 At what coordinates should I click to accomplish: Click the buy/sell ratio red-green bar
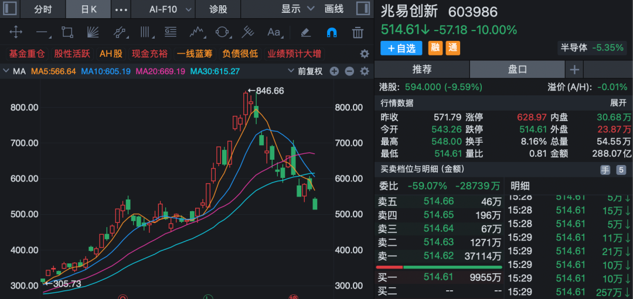click(x=439, y=267)
